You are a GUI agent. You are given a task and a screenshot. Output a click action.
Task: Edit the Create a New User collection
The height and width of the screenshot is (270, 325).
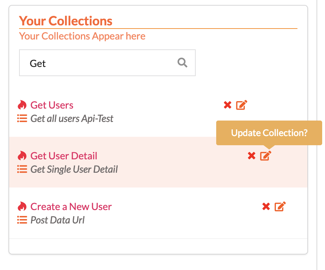pos(280,206)
